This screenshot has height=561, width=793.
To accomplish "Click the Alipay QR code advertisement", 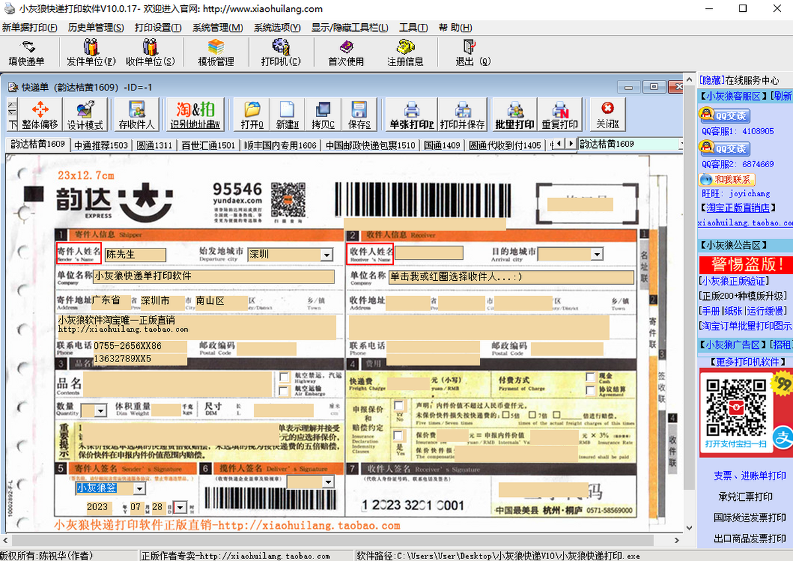I will tap(746, 413).
